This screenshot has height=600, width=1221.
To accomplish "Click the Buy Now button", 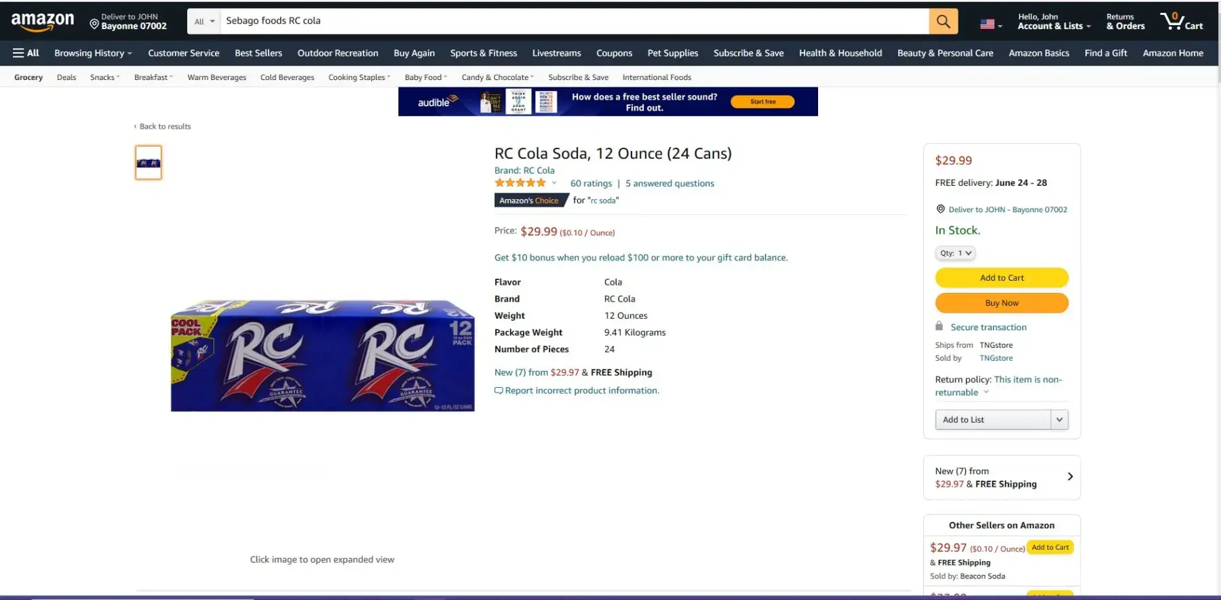I will click(x=1002, y=303).
